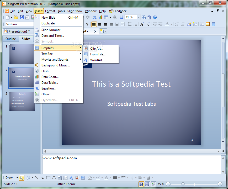Image resolution: width=228 pixels, height=189 pixels.
Task: Insert table using the toolbar table icon
Action: tap(106, 17)
